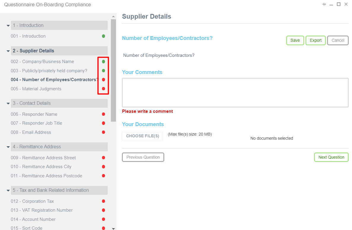Collapse the 3 - Contact Details section
The image size is (352, 230).
click(x=8, y=104)
